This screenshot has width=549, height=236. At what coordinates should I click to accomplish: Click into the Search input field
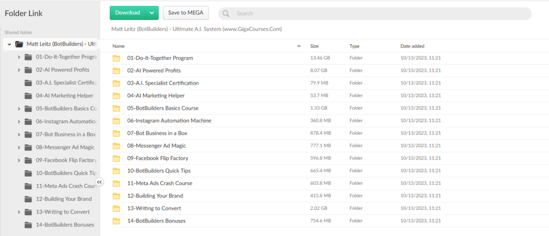pyautogui.click(x=375, y=13)
